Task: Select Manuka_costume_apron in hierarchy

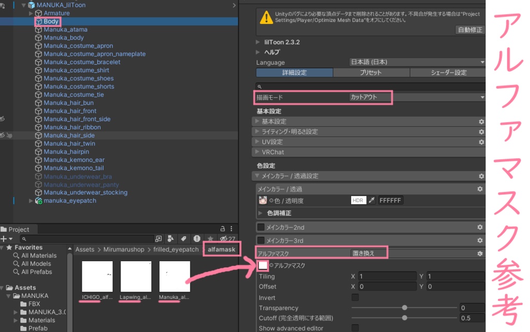Action: (x=78, y=46)
